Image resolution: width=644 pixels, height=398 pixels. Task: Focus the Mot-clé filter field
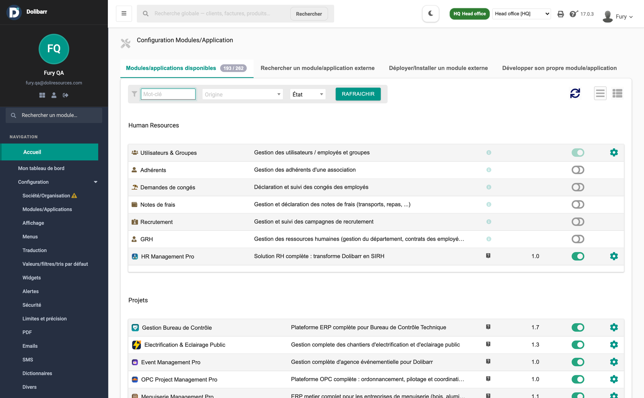[168, 94]
